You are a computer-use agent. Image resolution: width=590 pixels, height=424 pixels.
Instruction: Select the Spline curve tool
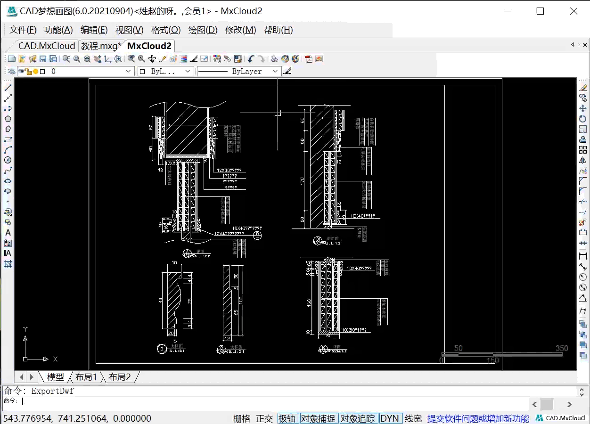(x=8, y=171)
